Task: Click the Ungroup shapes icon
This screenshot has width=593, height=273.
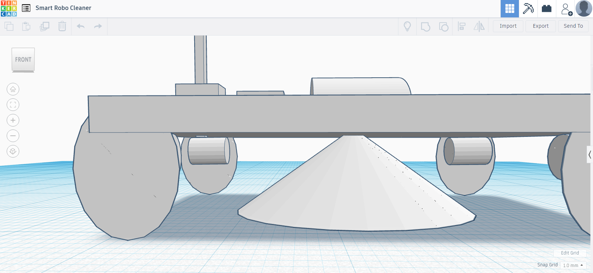Action: 444,26
